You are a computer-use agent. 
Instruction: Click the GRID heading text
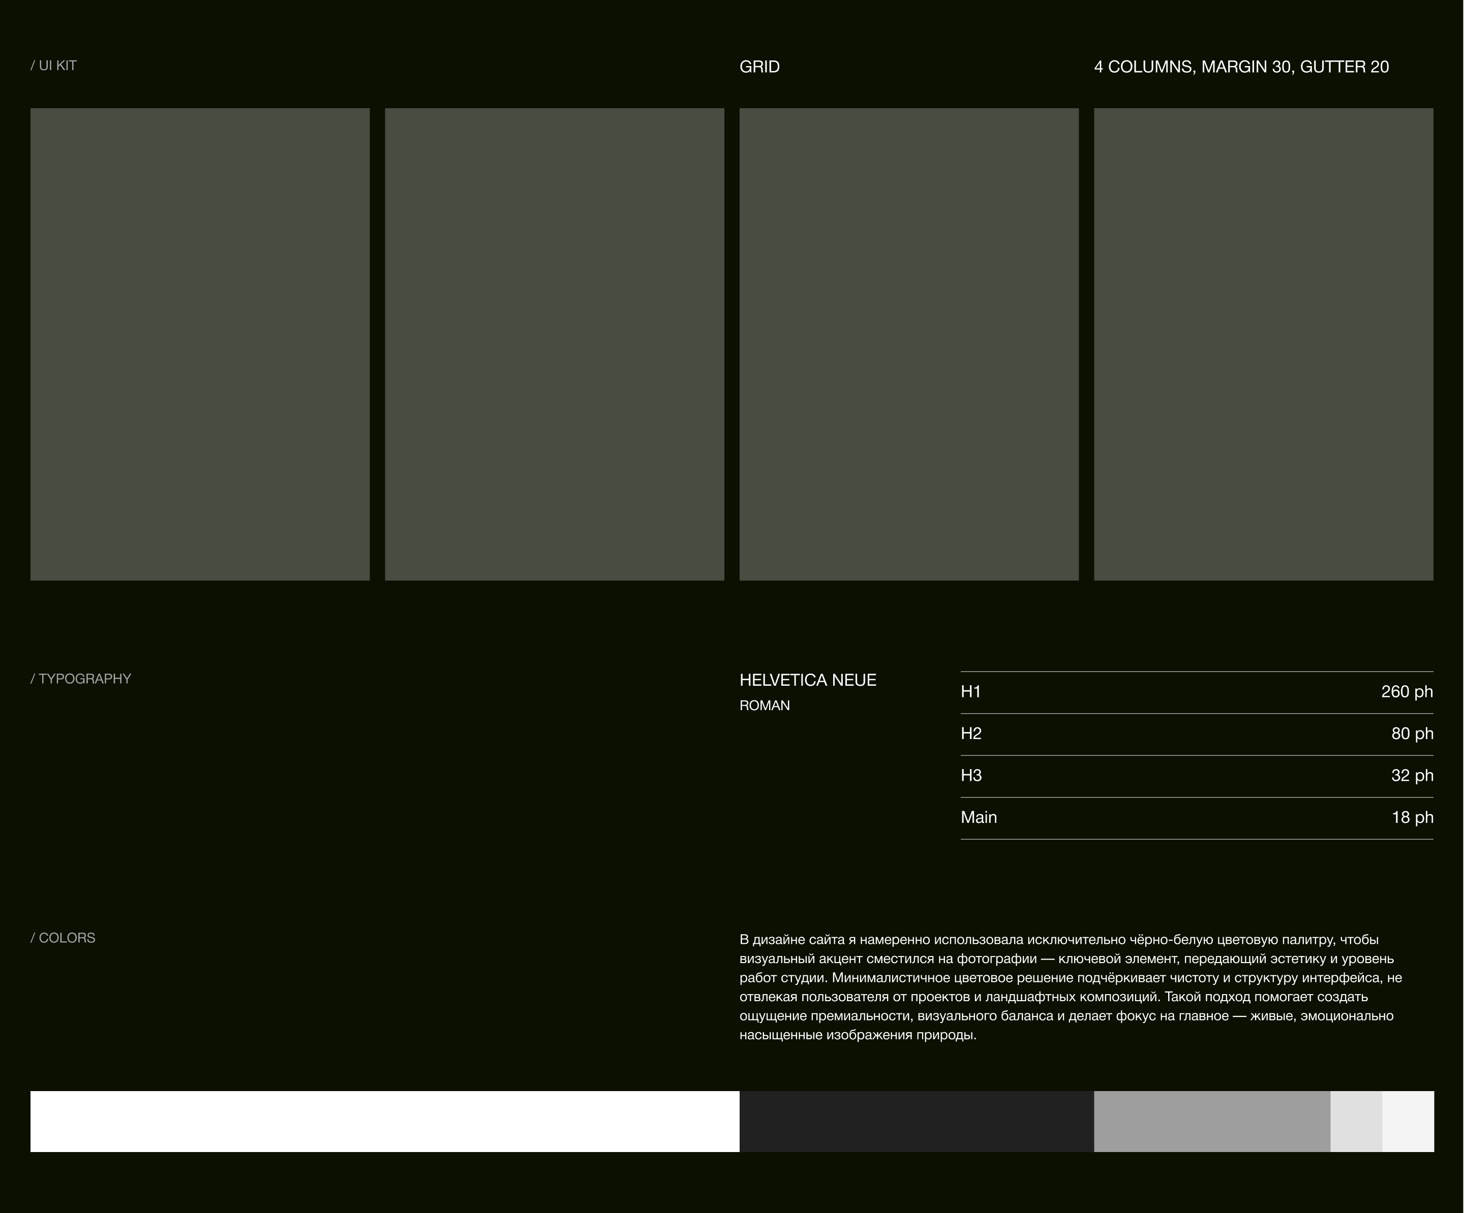click(759, 67)
